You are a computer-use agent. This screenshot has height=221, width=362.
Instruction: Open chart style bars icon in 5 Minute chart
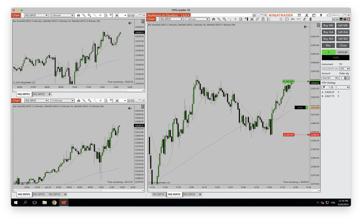(78, 15)
